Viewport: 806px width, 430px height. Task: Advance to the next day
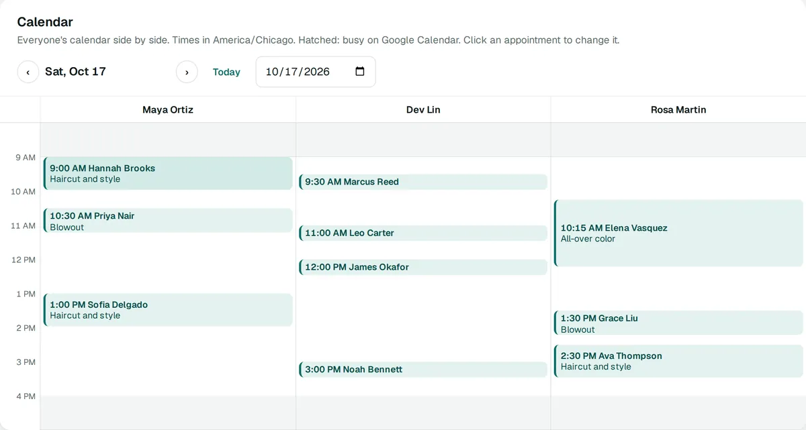187,72
